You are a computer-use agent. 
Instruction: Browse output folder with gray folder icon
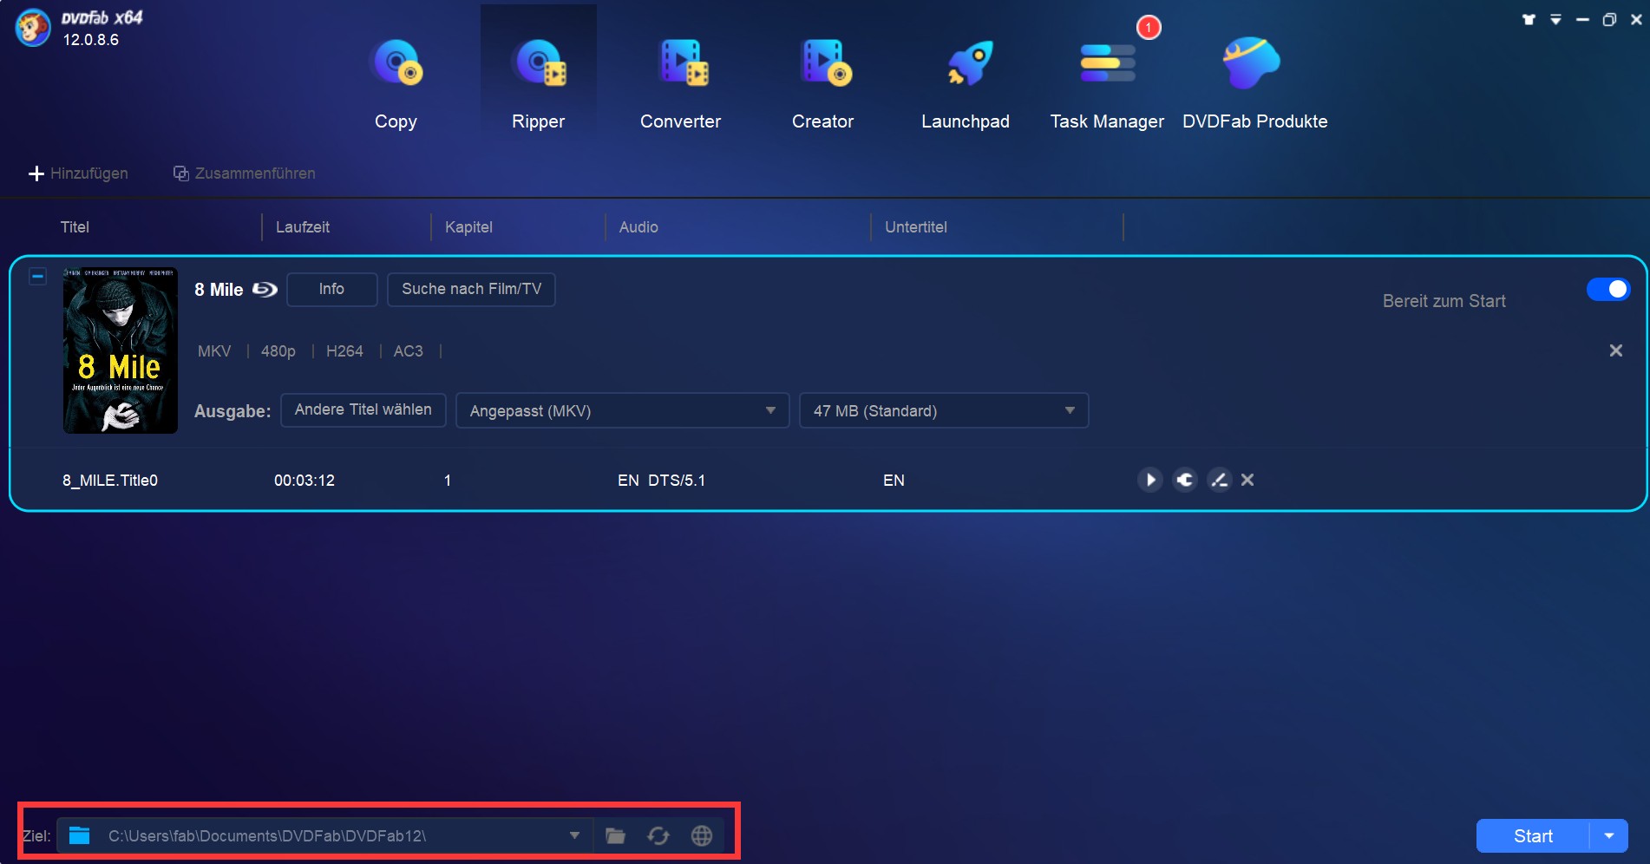pos(615,835)
